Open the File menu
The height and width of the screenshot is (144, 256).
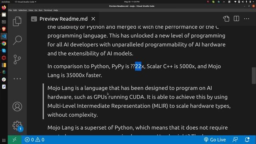pos(10,10)
